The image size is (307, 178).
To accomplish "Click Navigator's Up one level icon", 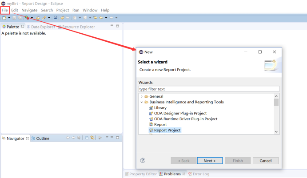I will pyautogui.click(x=79, y=138).
